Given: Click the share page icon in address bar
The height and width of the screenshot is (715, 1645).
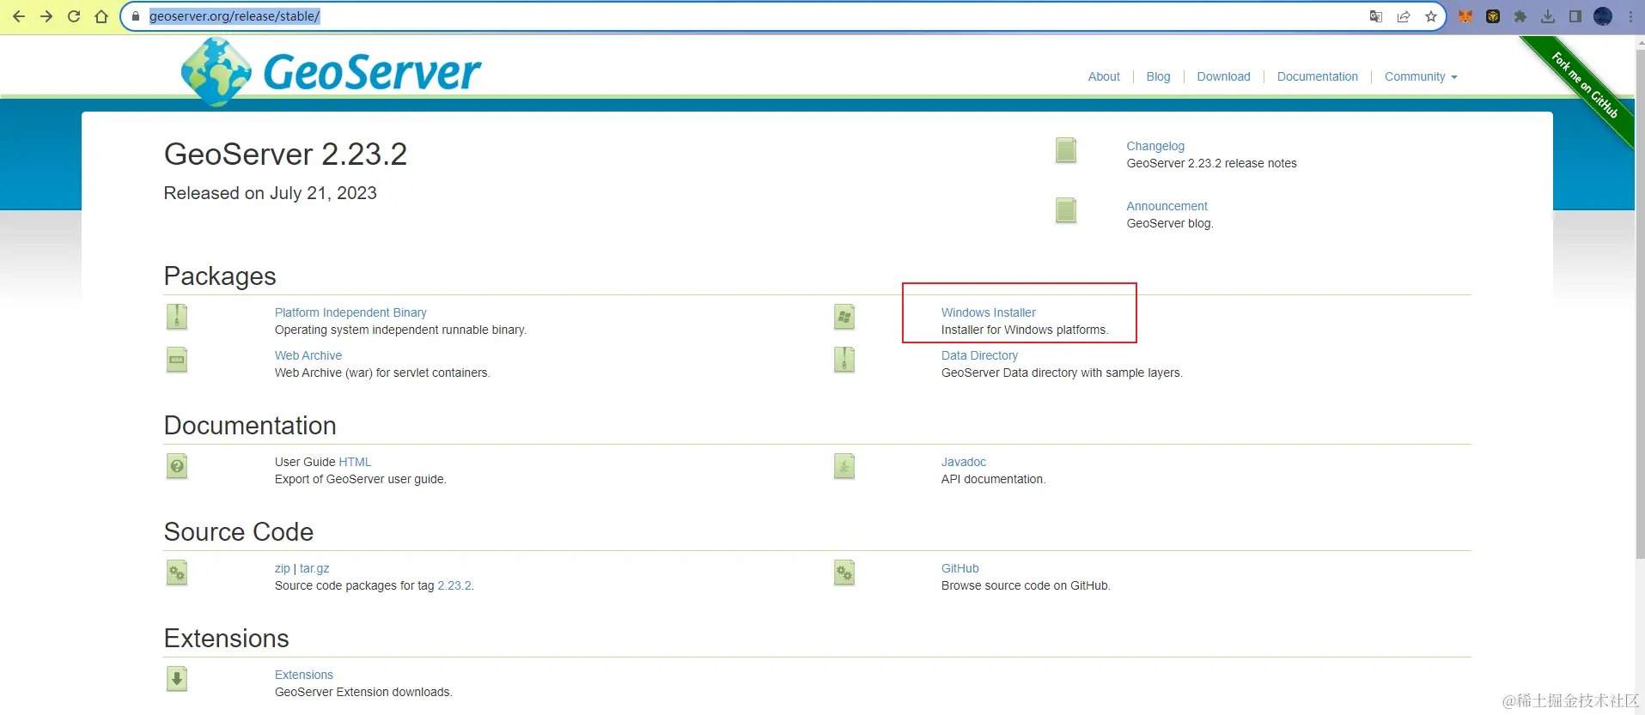Looking at the screenshot, I should point(1404,16).
